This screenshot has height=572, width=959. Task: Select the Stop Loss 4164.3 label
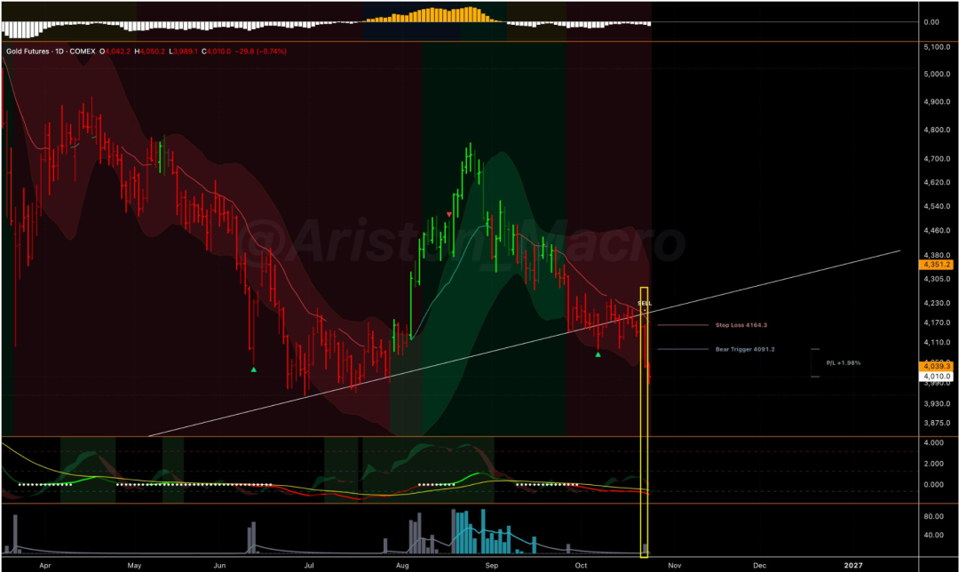click(741, 325)
